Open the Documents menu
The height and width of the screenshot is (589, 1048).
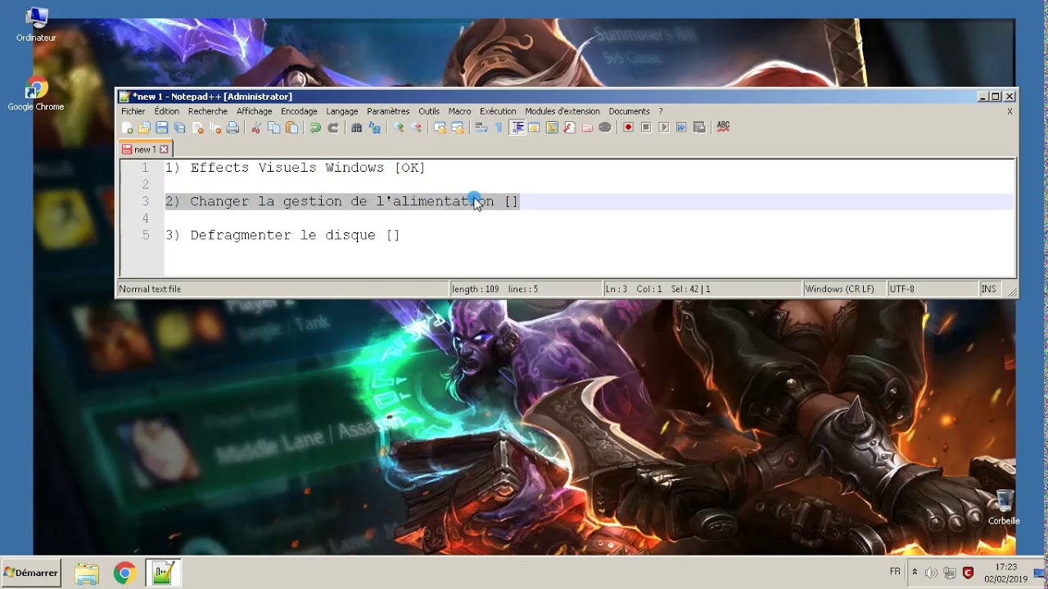pos(629,111)
